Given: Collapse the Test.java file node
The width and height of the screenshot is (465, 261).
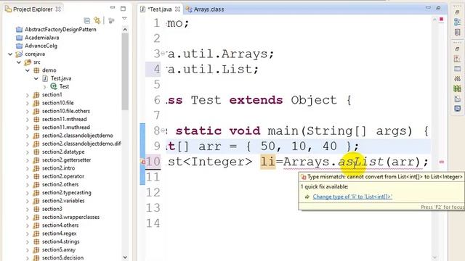Looking at the screenshot, I should tap(36, 78).
